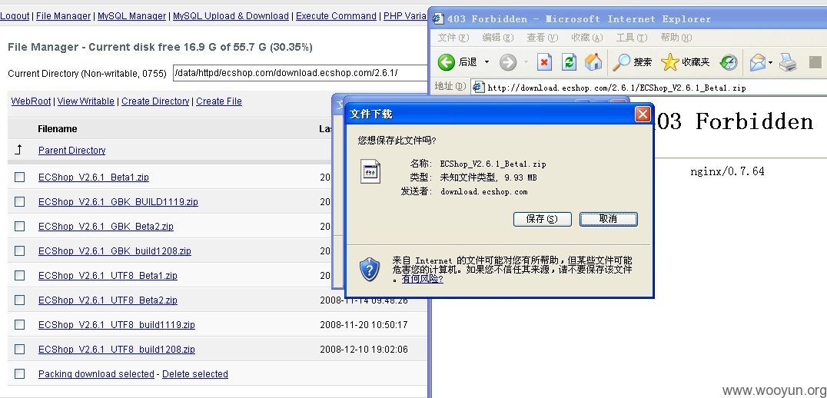Open ECShop_V2.6.1_GBK_BUILD1119.zip file link
Viewport: 827px width, 398px height.
[118, 201]
